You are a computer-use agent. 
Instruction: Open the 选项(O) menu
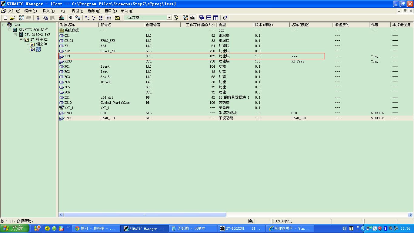[x=94, y=11]
